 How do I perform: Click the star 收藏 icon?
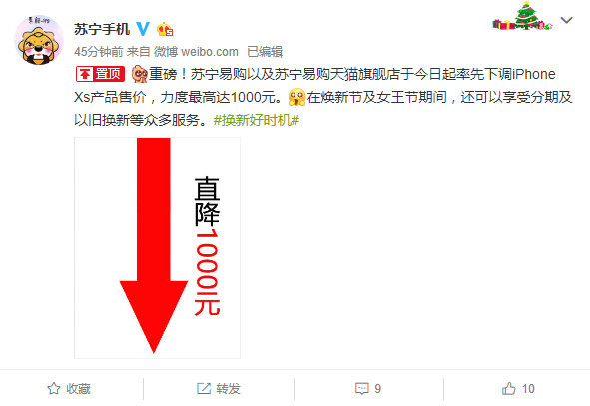tap(54, 388)
